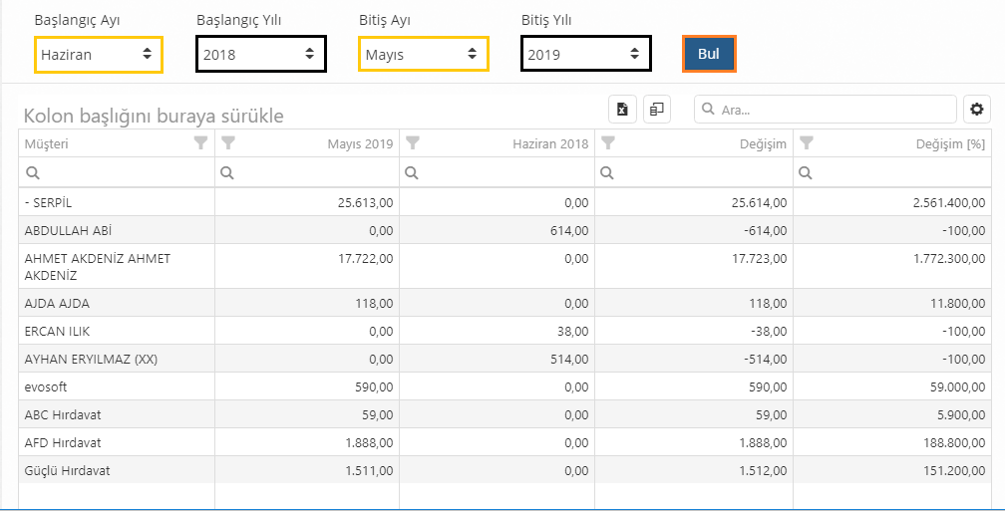Open the Başlangıç Ayı dropdown
Image resolution: width=1005 pixels, height=511 pixels.
pos(99,55)
